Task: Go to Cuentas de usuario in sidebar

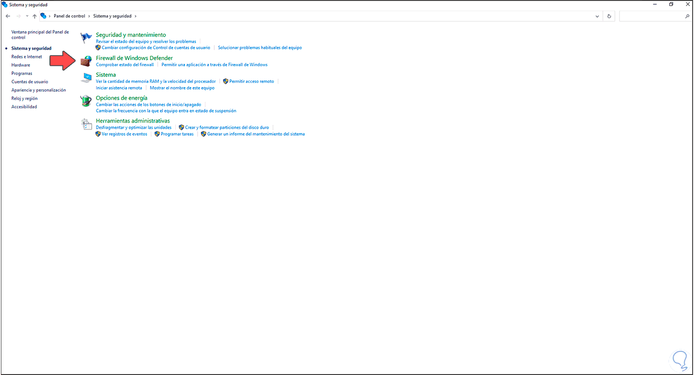Action: pyautogui.click(x=30, y=82)
